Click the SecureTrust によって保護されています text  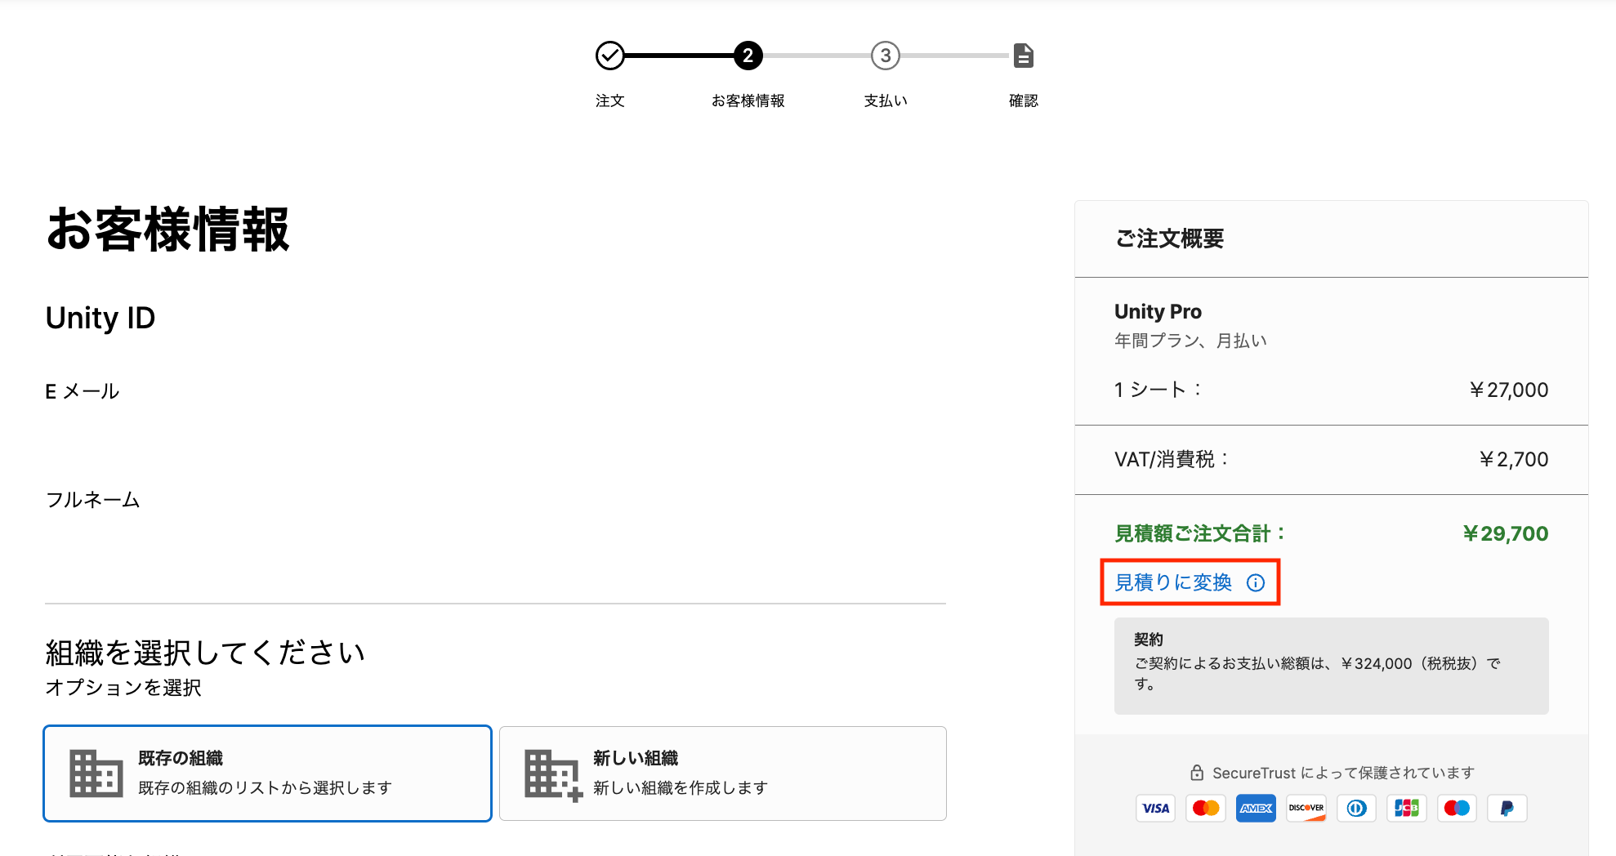[1343, 773]
